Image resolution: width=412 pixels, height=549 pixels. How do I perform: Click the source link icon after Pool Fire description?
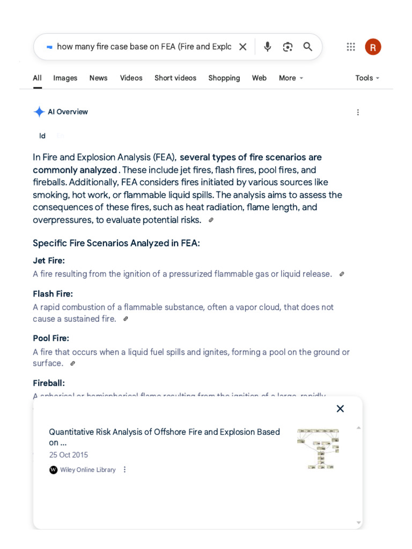coord(72,363)
